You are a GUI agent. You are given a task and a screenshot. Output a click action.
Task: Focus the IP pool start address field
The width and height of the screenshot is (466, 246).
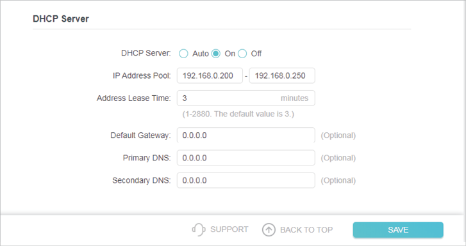tap(210, 75)
